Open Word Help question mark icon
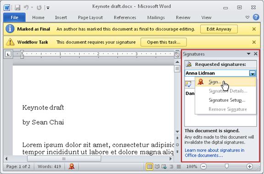Image resolution: width=264 pixels, height=174 pixels. point(256,17)
